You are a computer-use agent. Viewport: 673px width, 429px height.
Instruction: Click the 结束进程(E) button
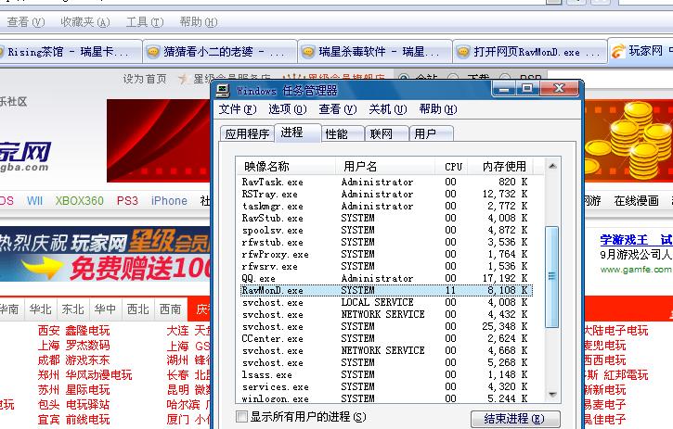pyautogui.click(x=515, y=418)
